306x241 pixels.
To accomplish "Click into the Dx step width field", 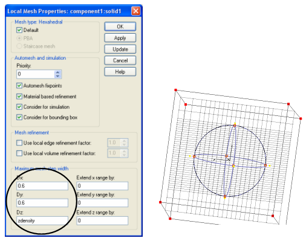I will click(x=42, y=186).
